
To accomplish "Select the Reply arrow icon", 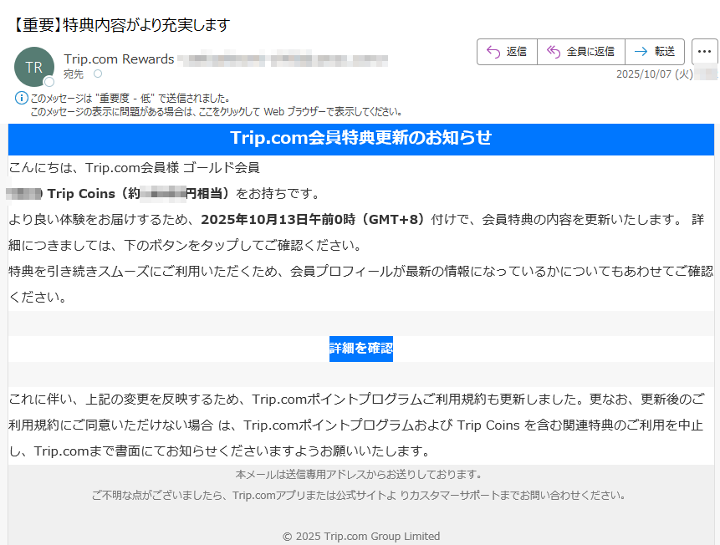I will click(492, 51).
